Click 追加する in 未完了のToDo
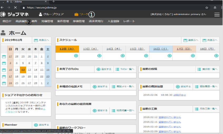 104,69
